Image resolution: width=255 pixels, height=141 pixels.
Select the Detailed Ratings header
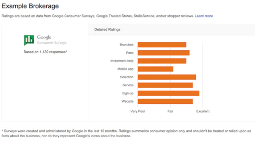(x=107, y=30)
